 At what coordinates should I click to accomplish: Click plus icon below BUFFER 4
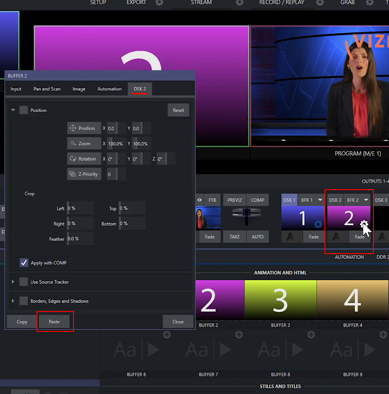click(383, 335)
